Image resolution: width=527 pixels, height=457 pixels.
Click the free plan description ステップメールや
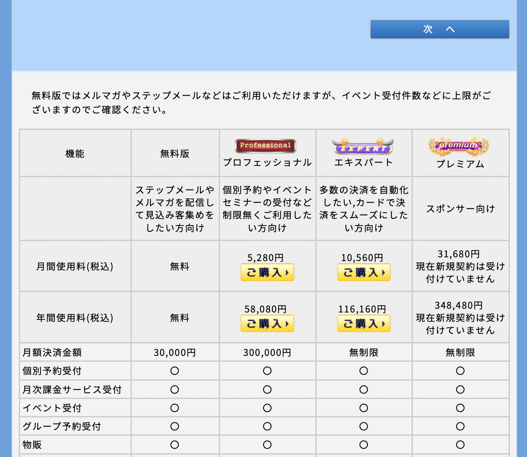point(175,209)
